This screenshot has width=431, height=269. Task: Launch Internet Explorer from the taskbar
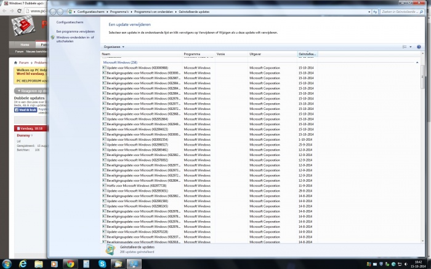[23, 264]
